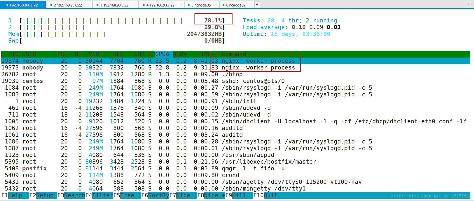Close the 192.168.93.6:22 tab
The height and width of the screenshot is (201, 474).
pos(89,4)
